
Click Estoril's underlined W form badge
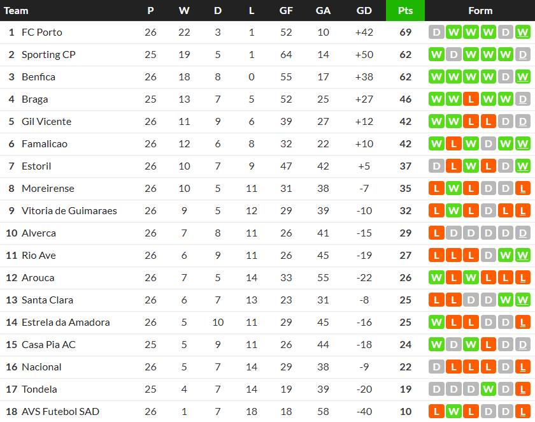click(x=523, y=166)
